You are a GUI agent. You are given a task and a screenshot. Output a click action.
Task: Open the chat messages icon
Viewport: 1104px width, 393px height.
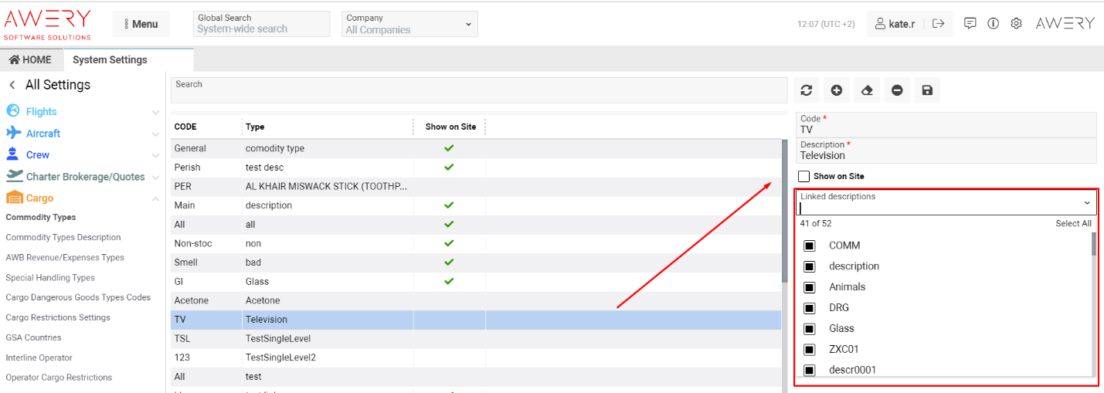970,24
